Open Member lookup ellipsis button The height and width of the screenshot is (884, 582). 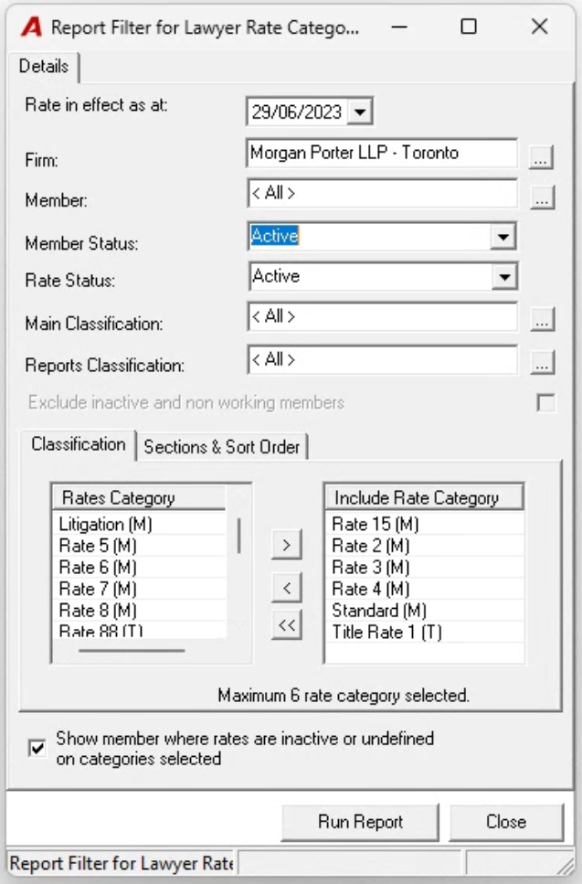tap(542, 197)
